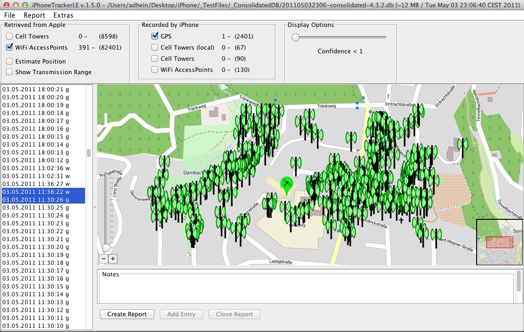Viewport: 524px width, 332px height.
Task: Select entry 03.05.2011 11:30:22 g
Action: [44, 231]
